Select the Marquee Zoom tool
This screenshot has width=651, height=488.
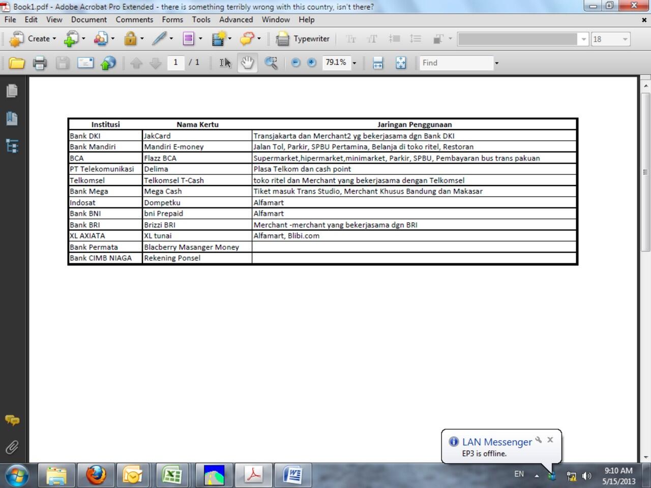pos(271,63)
